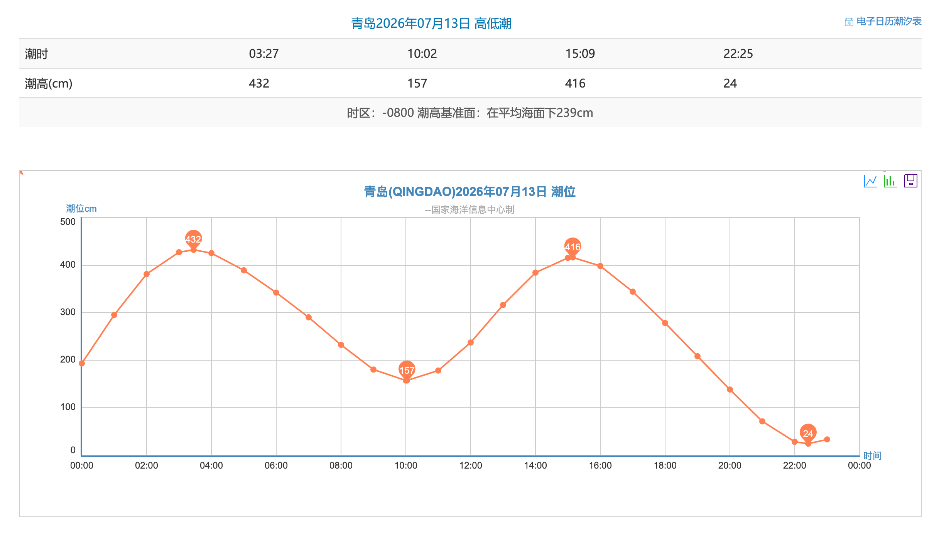Click tide height table cell 24
Viewport: 939px width, 533px height.
coord(730,83)
